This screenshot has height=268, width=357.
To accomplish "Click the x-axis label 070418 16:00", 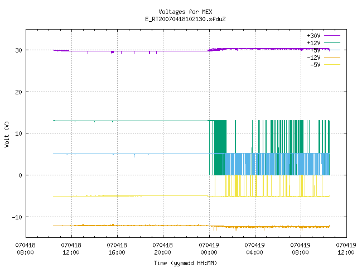I will 117,249.
